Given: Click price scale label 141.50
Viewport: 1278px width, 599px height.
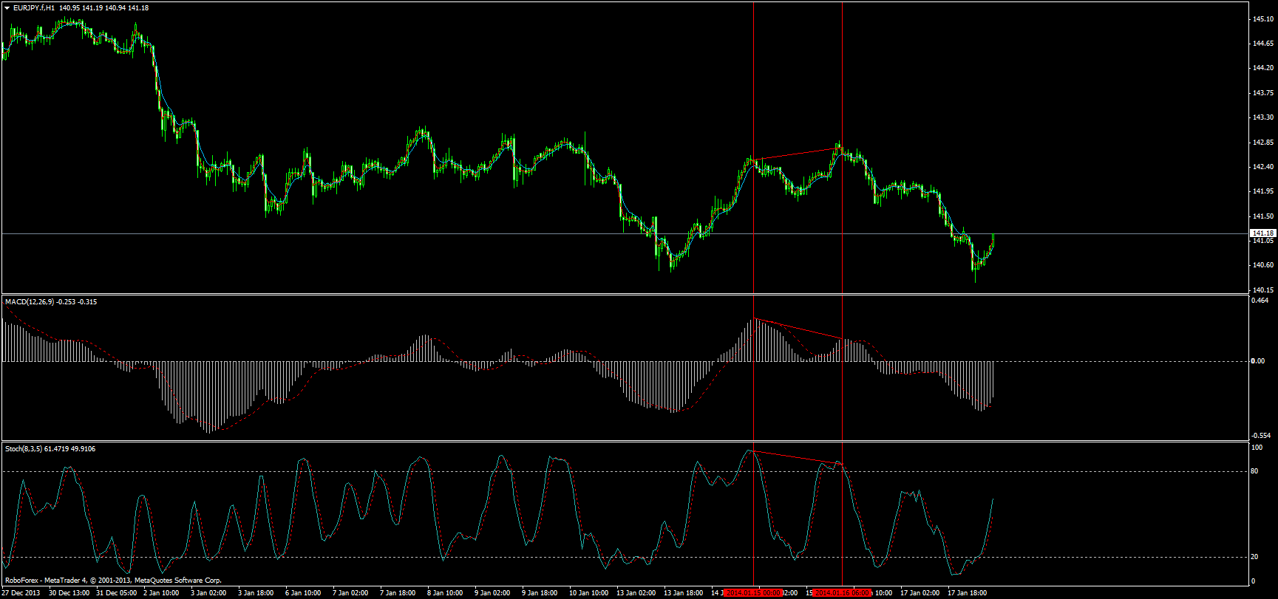Looking at the screenshot, I should (1262, 216).
